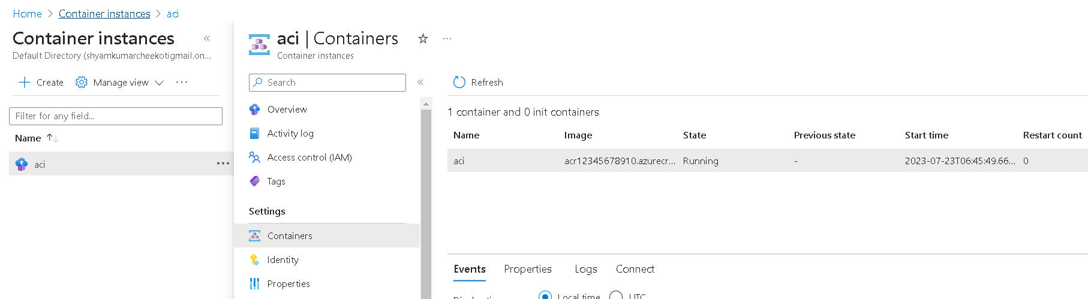Open Access control (IAM)
The width and height of the screenshot is (1088, 299).
click(309, 158)
